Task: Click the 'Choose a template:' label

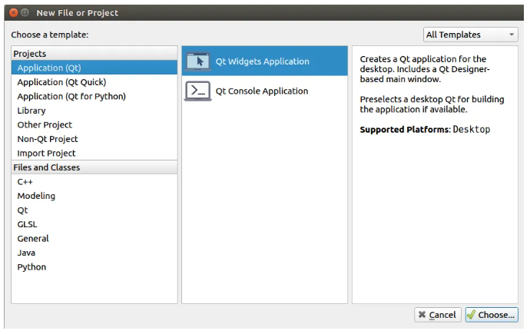Action: click(x=50, y=35)
